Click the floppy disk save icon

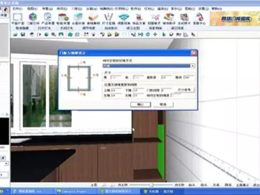pos(23,34)
